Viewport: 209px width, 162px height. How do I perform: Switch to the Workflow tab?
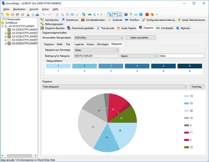(x=132, y=20)
